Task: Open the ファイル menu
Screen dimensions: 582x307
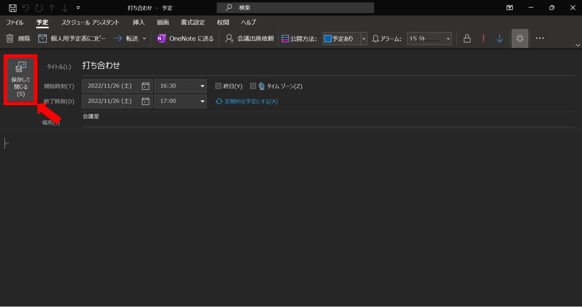Action: pos(15,22)
